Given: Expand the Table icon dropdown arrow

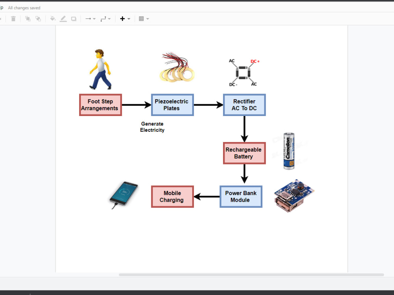Looking at the screenshot, I should coord(148,18).
